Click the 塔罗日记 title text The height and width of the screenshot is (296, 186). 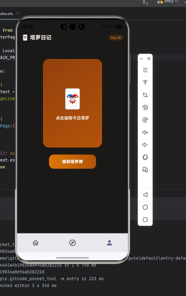point(41,38)
